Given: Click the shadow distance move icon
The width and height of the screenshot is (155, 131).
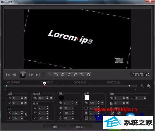Looking at the screenshot, I should (x=60, y=118).
